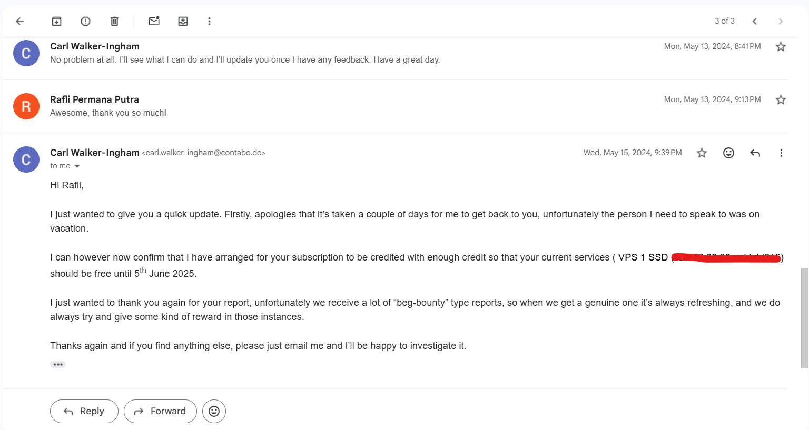
Task: Expand recipient details next to "to me"
Action: click(77, 166)
